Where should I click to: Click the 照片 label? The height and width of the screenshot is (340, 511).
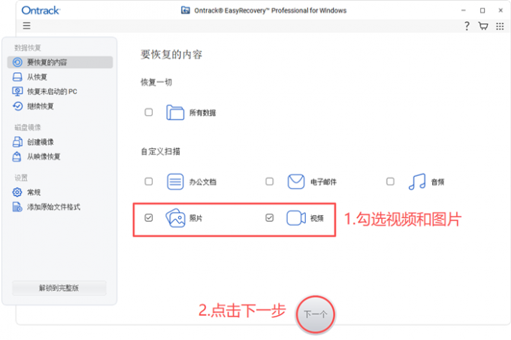tap(196, 218)
